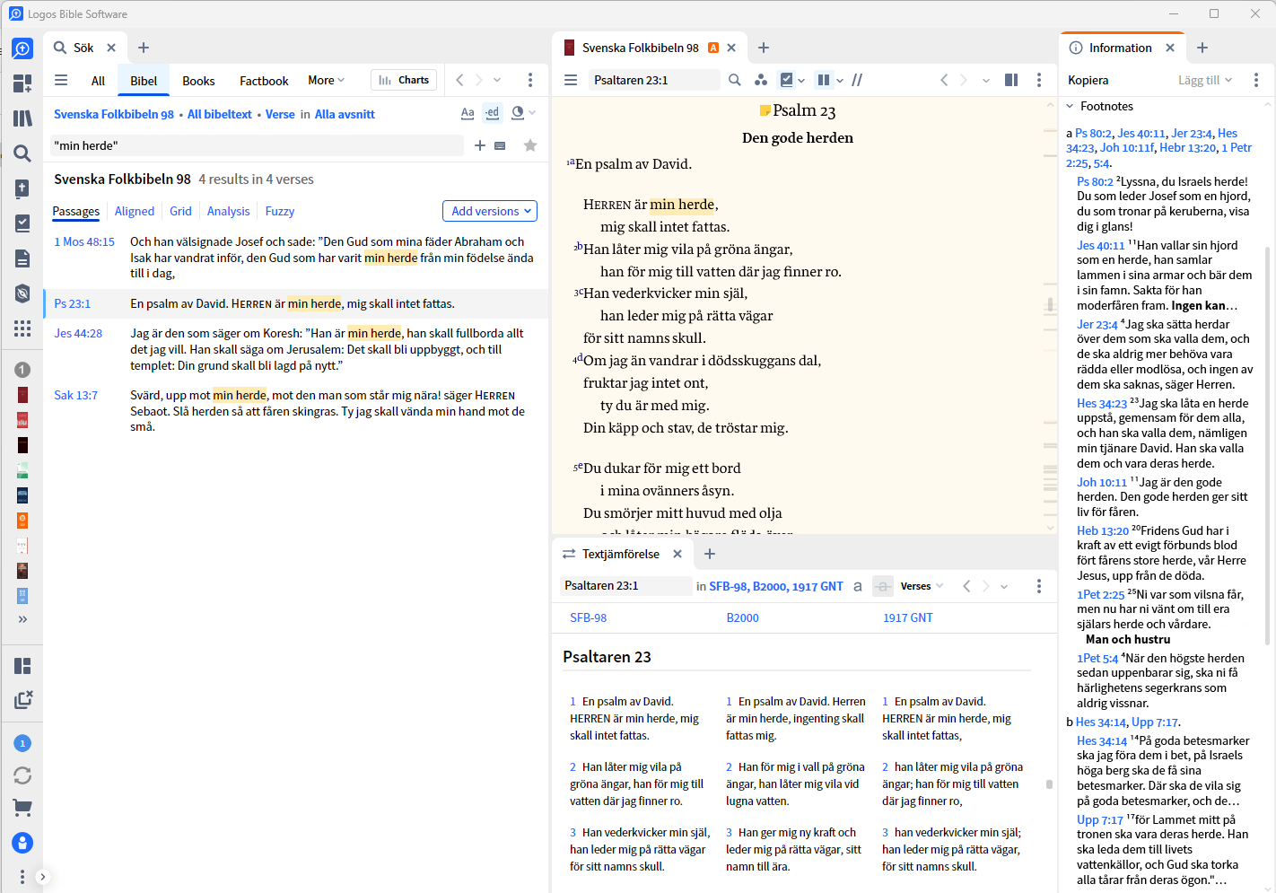Select the Analysis results view tab
The image size is (1276, 893).
click(228, 211)
